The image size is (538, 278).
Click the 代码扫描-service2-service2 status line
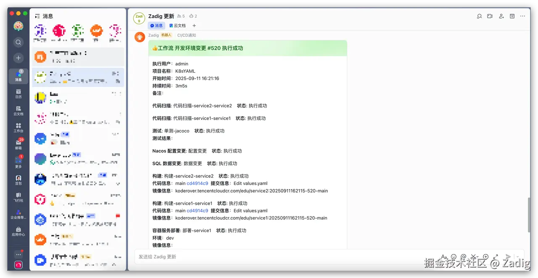pos(209,106)
